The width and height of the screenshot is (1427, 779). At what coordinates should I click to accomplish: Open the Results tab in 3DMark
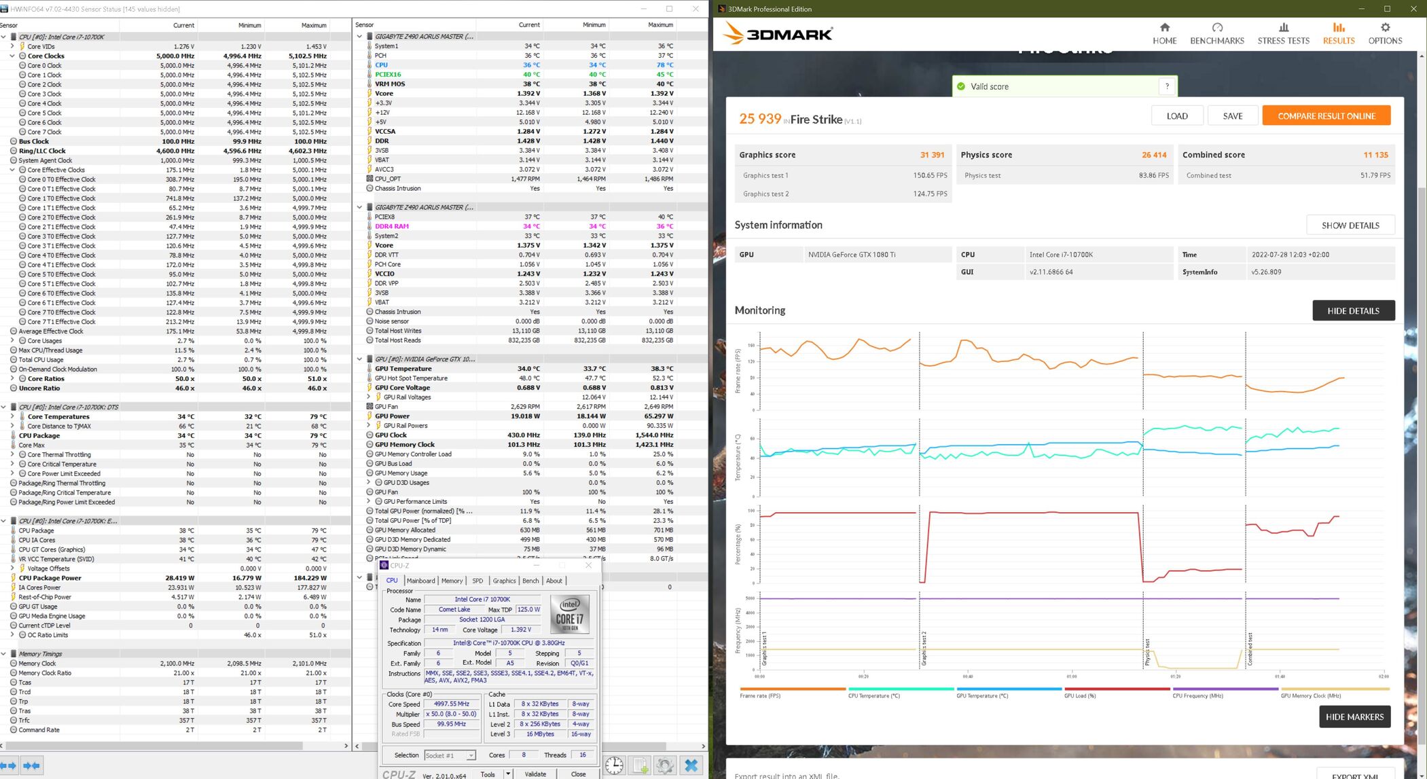click(1338, 33)
